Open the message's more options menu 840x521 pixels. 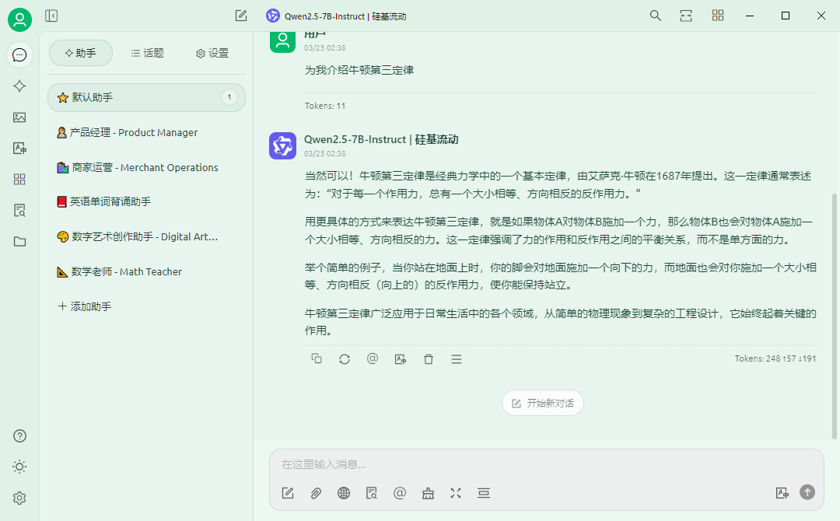pos(457,358)
